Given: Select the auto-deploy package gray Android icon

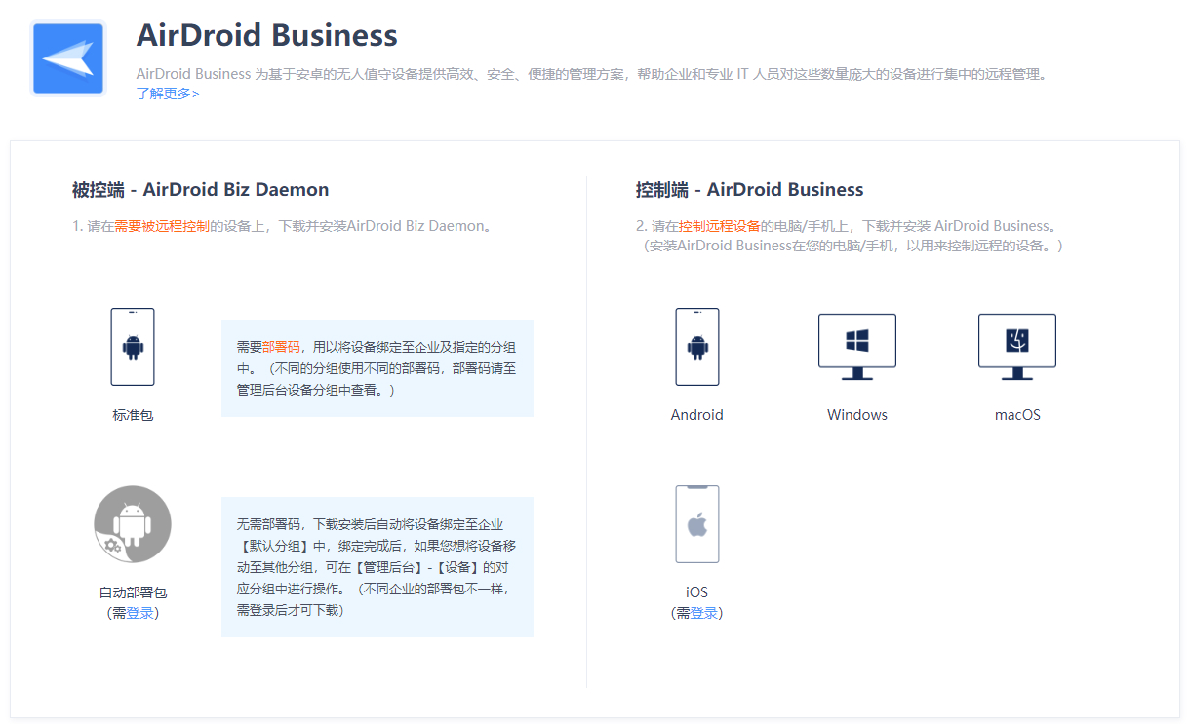Looking at the screenshot, I should coord(133,524).
